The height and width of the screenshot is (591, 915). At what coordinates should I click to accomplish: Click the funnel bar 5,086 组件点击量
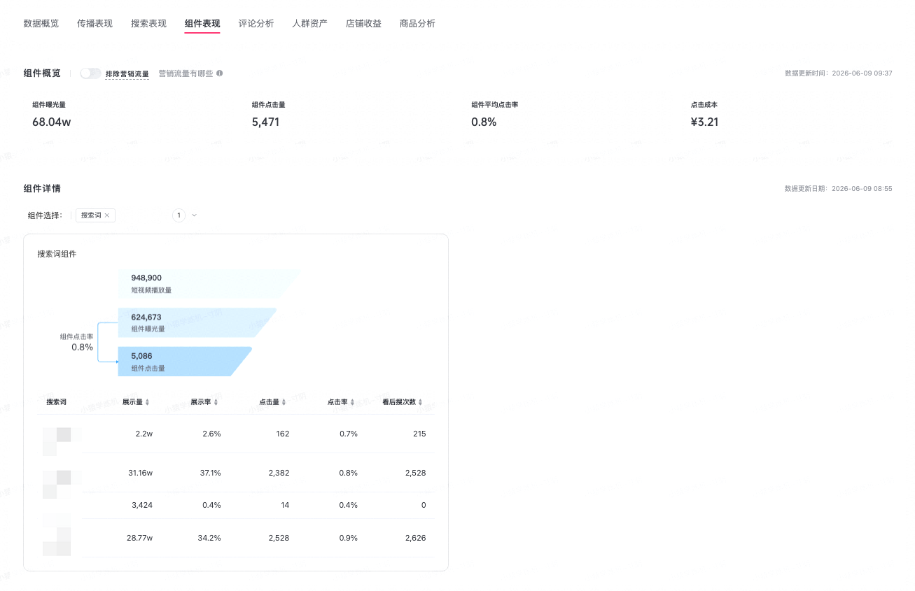pyautogui.click(x=186, y=362)
